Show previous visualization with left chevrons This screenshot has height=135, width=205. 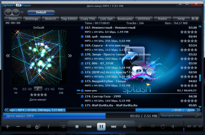(x=8, y=56)
